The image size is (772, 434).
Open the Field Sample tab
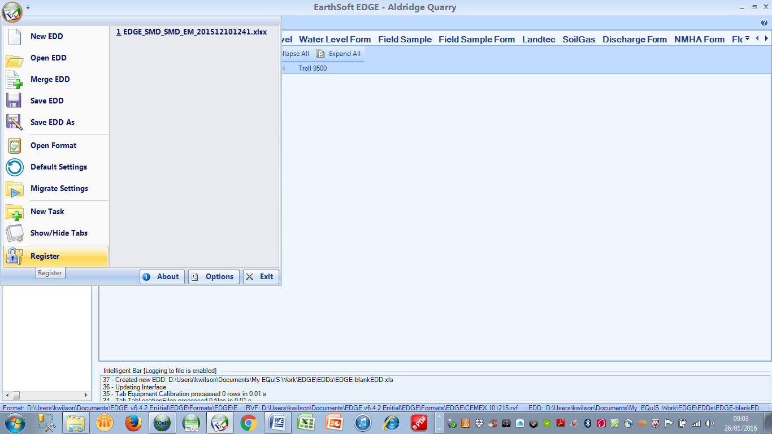[x=405, y=40]
